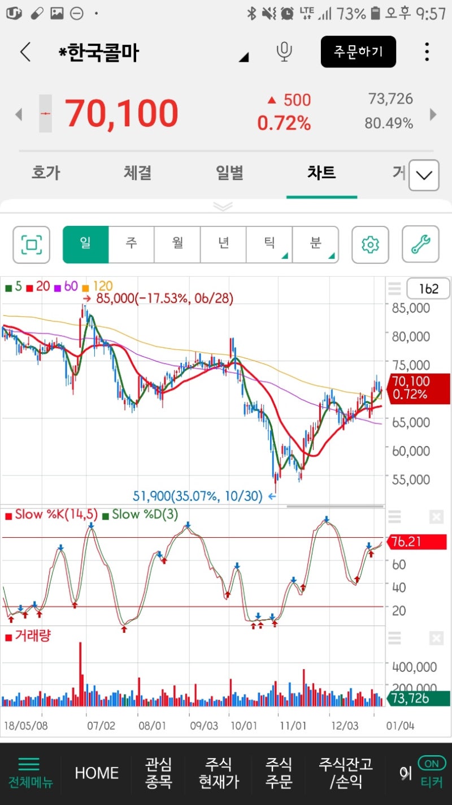Switch to the 체결 tab
This screenshot has width=452, height=805.
[x=137, y=173]
